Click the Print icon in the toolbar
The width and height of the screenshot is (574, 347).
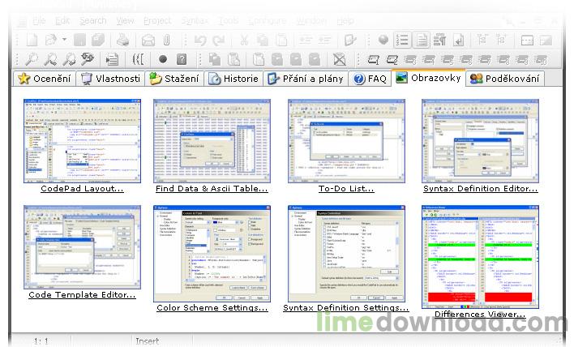122,40
